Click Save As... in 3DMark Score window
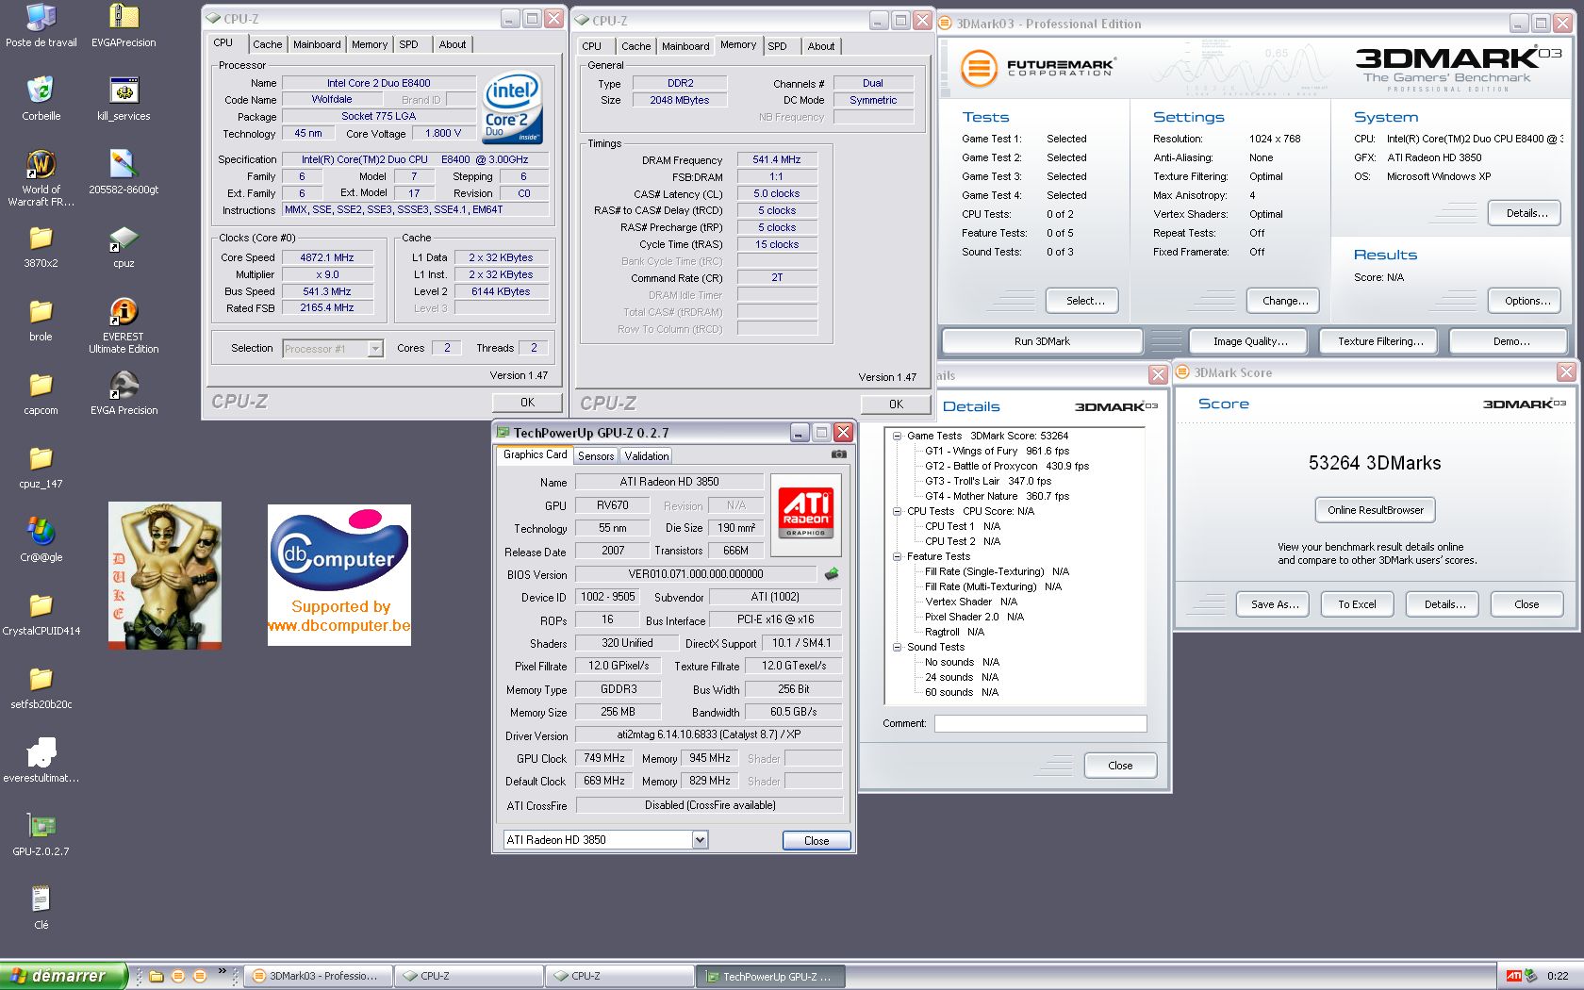 coord(1274,604)
